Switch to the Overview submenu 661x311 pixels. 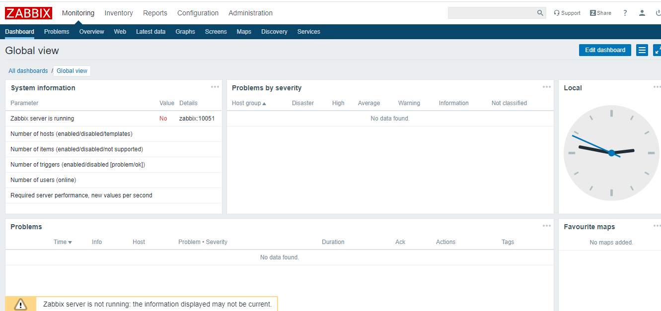tap(92, 32)
